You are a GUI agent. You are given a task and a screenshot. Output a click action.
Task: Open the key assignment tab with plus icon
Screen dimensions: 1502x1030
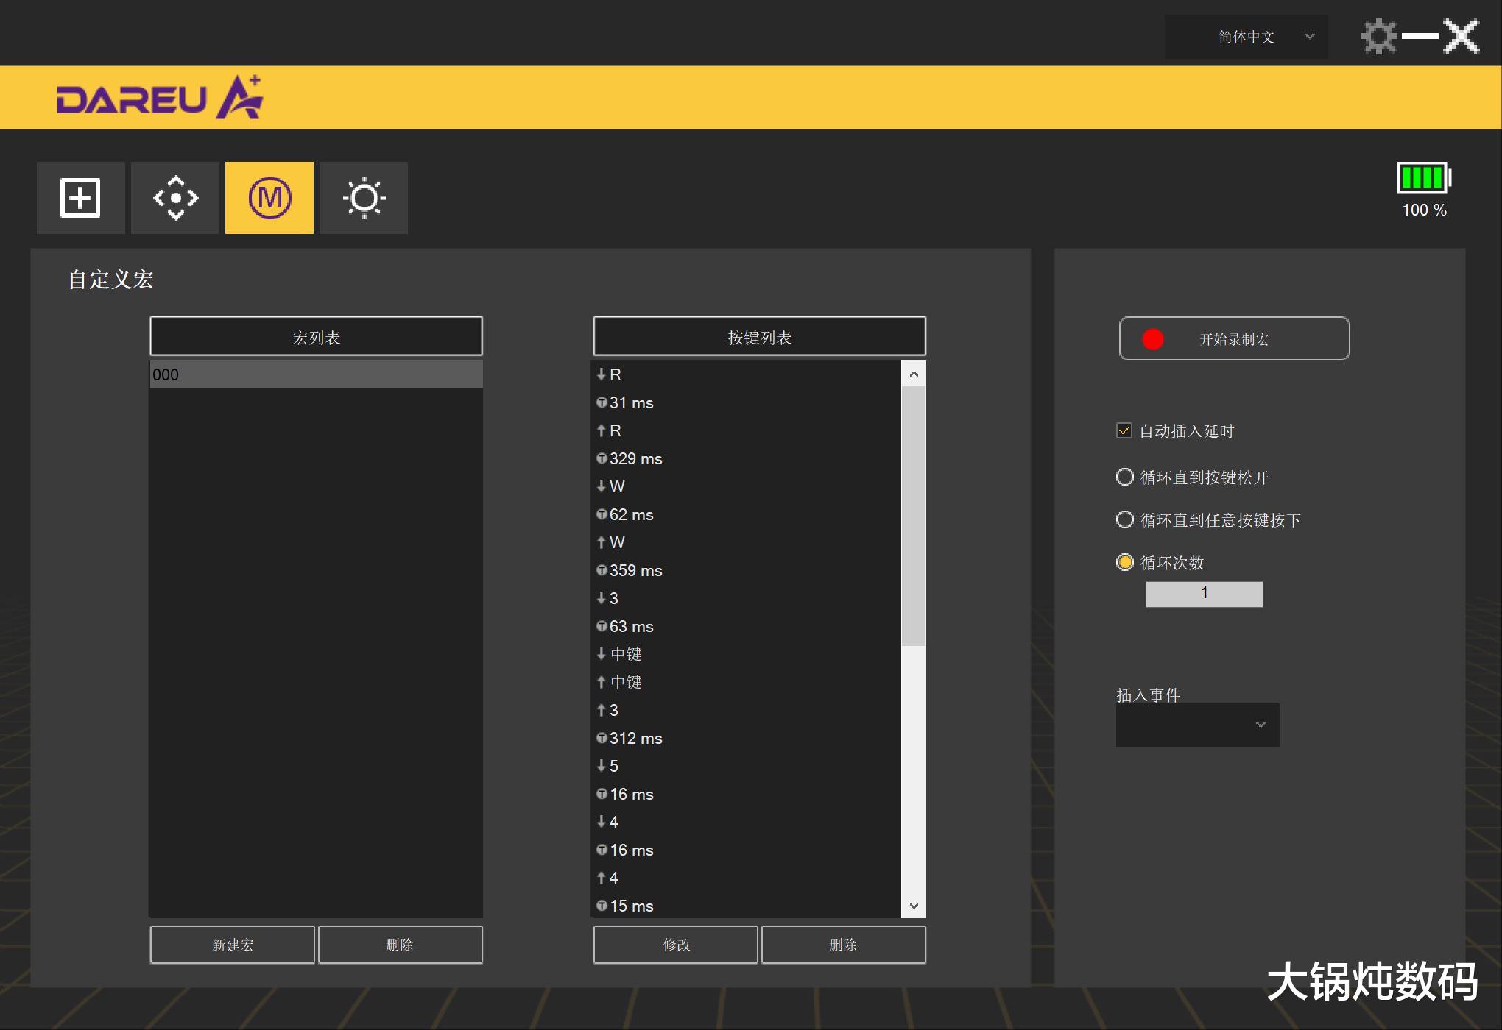pos(80,198)
